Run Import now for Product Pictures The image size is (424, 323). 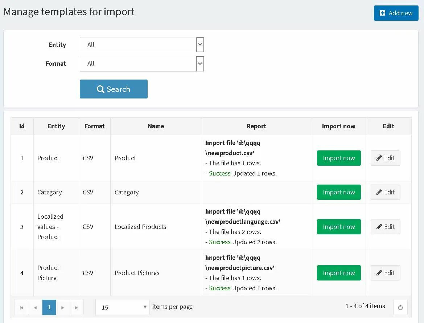click(339, 273)
